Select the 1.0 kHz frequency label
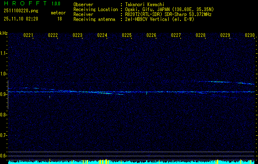 click(x=4, y=74)
